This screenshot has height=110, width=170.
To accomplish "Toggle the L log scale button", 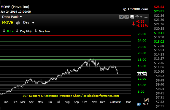I will [141, 104].
